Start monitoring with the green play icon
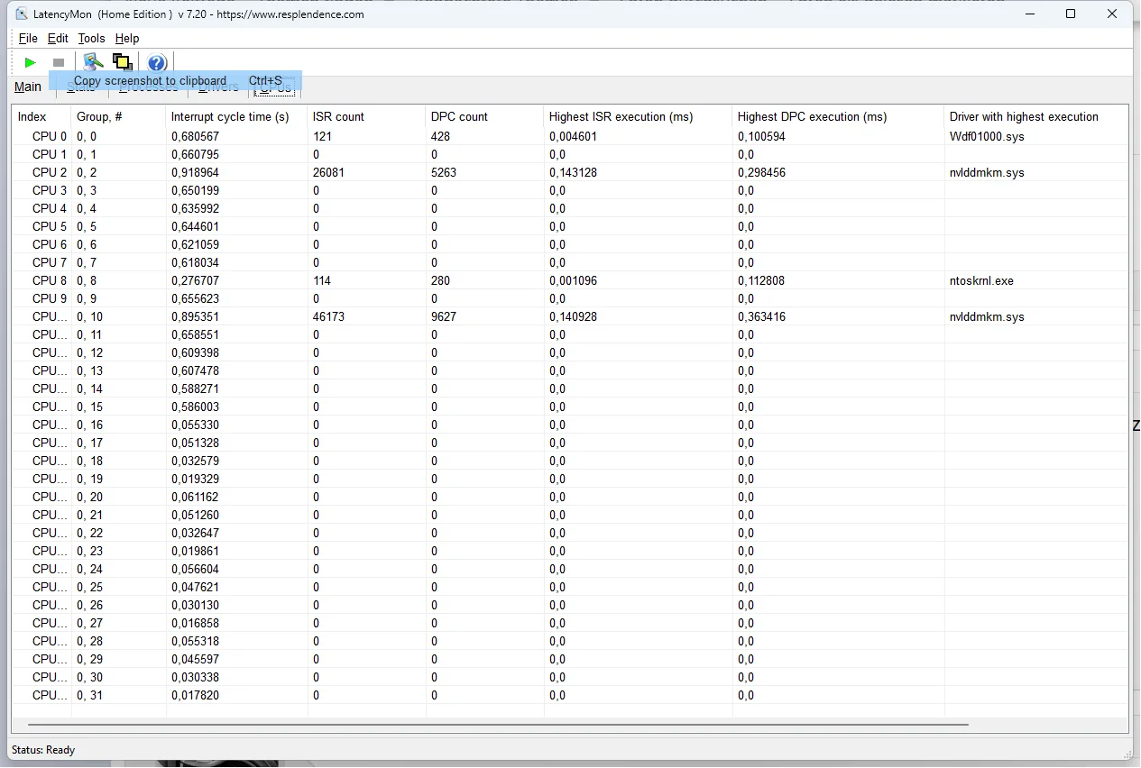1141x768 pixels. pos(30,62)
